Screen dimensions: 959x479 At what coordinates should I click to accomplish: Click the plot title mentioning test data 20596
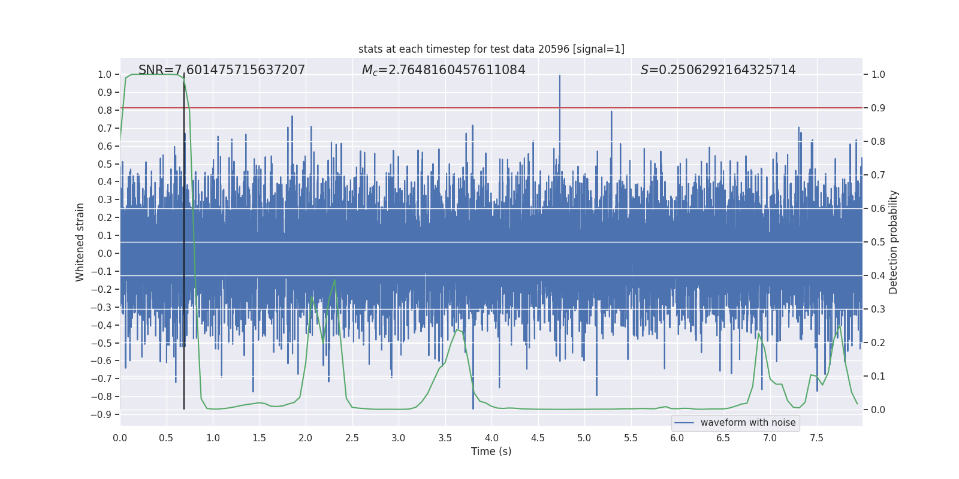[491, 49]
